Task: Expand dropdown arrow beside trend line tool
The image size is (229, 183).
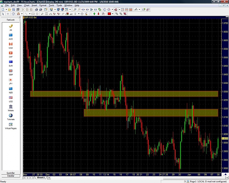Action: 30,14
